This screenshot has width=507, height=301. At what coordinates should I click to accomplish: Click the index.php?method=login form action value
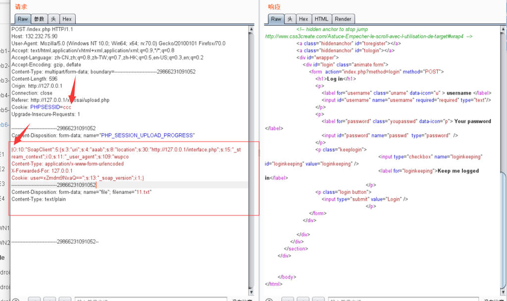[x=371, y=72]
